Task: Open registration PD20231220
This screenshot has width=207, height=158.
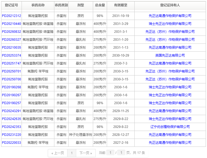Action: point(11,135)
